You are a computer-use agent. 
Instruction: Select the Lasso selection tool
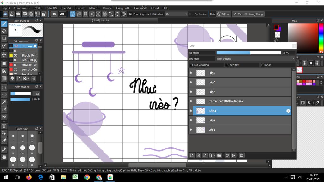[4, 95]
